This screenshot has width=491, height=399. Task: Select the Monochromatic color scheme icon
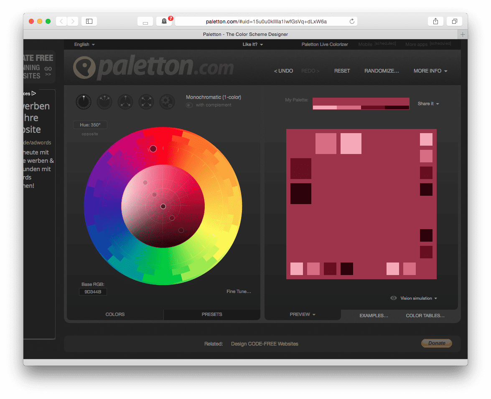(x=84, y=101)
